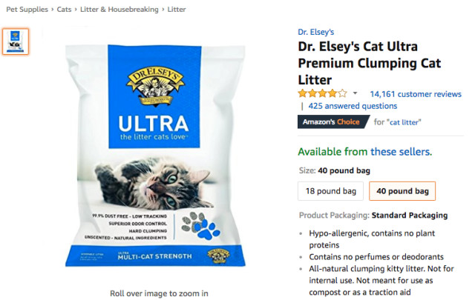Click the cat photo on the bag
This screenshot has height=300, width=475.
pos(154,184)
